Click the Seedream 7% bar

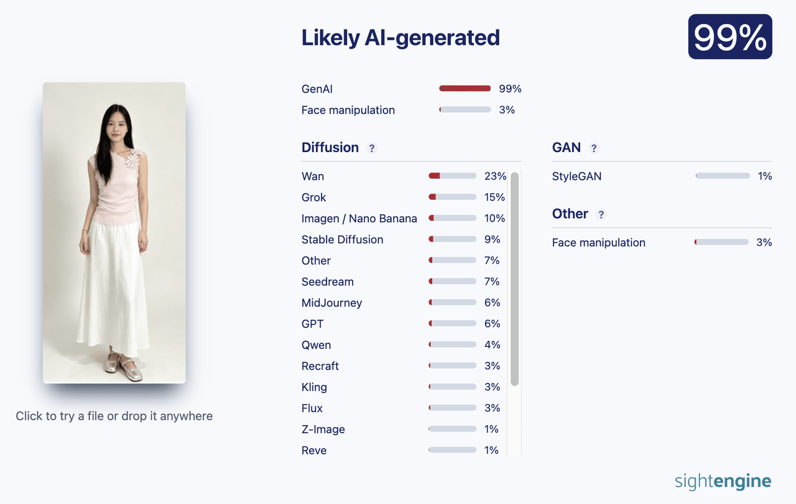453,282
